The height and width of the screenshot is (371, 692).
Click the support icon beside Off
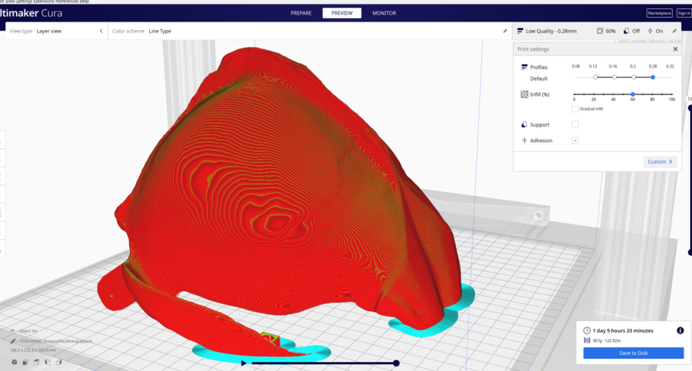[x=626, y=31]
